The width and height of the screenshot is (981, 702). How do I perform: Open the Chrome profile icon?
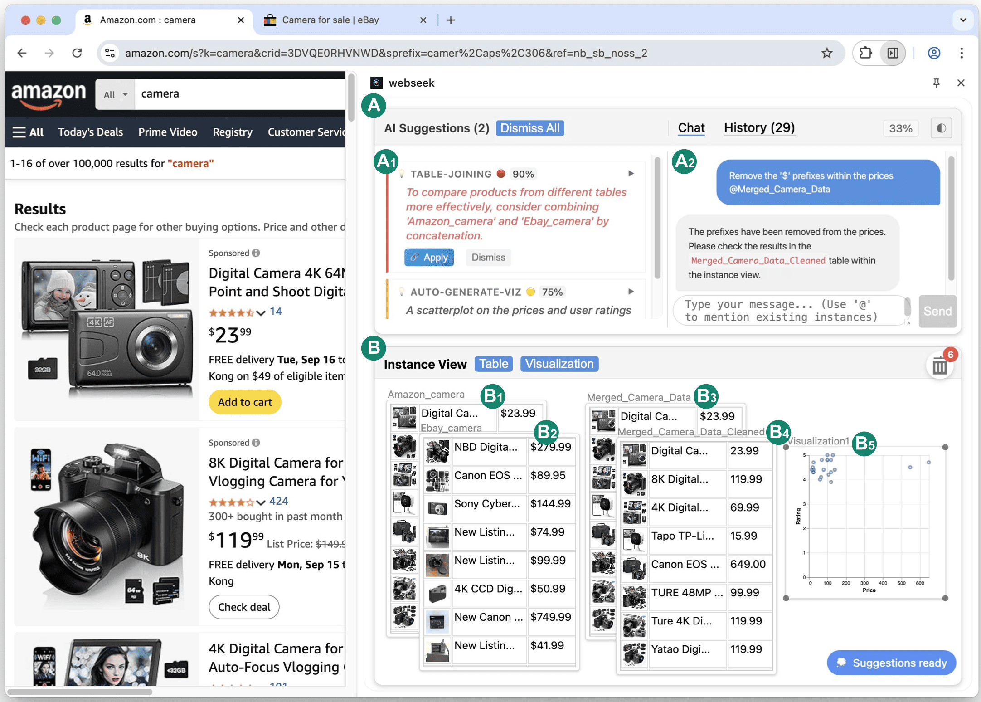point(934,53)
